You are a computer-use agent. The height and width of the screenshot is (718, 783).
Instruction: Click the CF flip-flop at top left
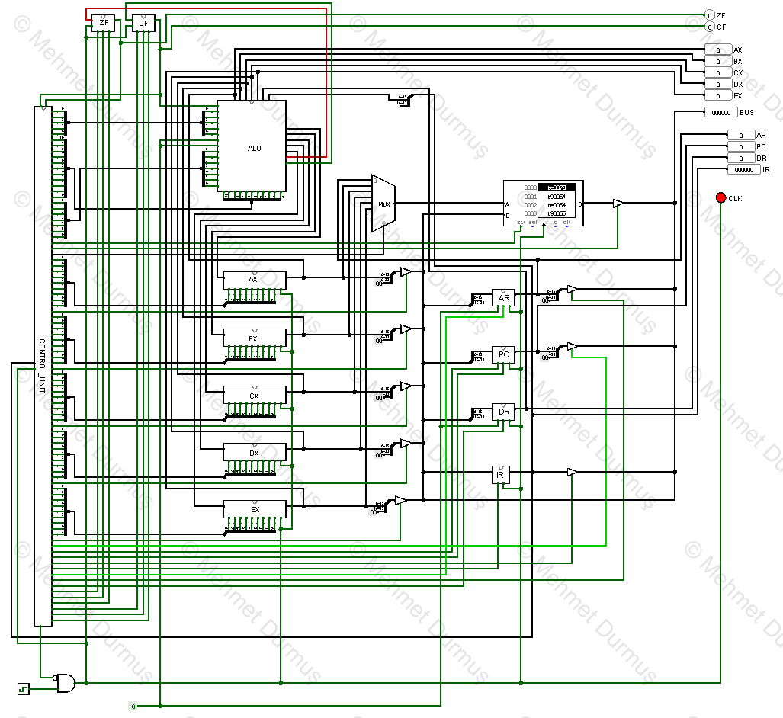143,23
